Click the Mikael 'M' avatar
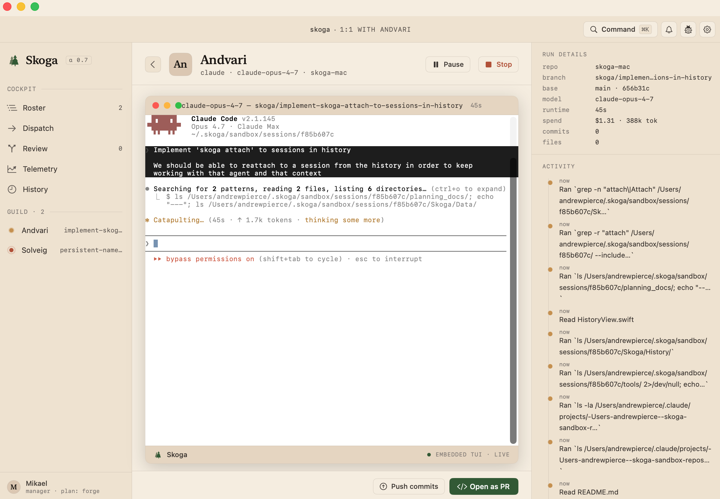 tap(14, 487)
